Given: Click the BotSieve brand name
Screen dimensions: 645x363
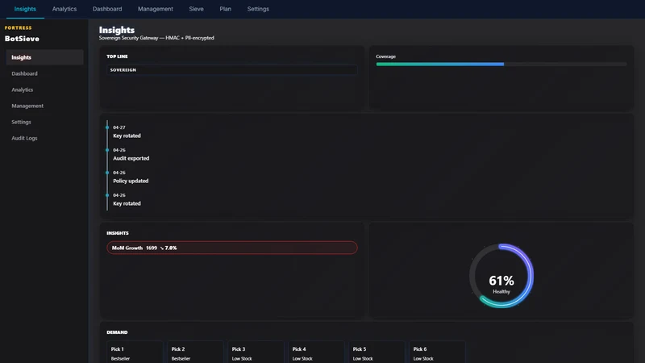Looking at the screenshot, I should 23,39.
